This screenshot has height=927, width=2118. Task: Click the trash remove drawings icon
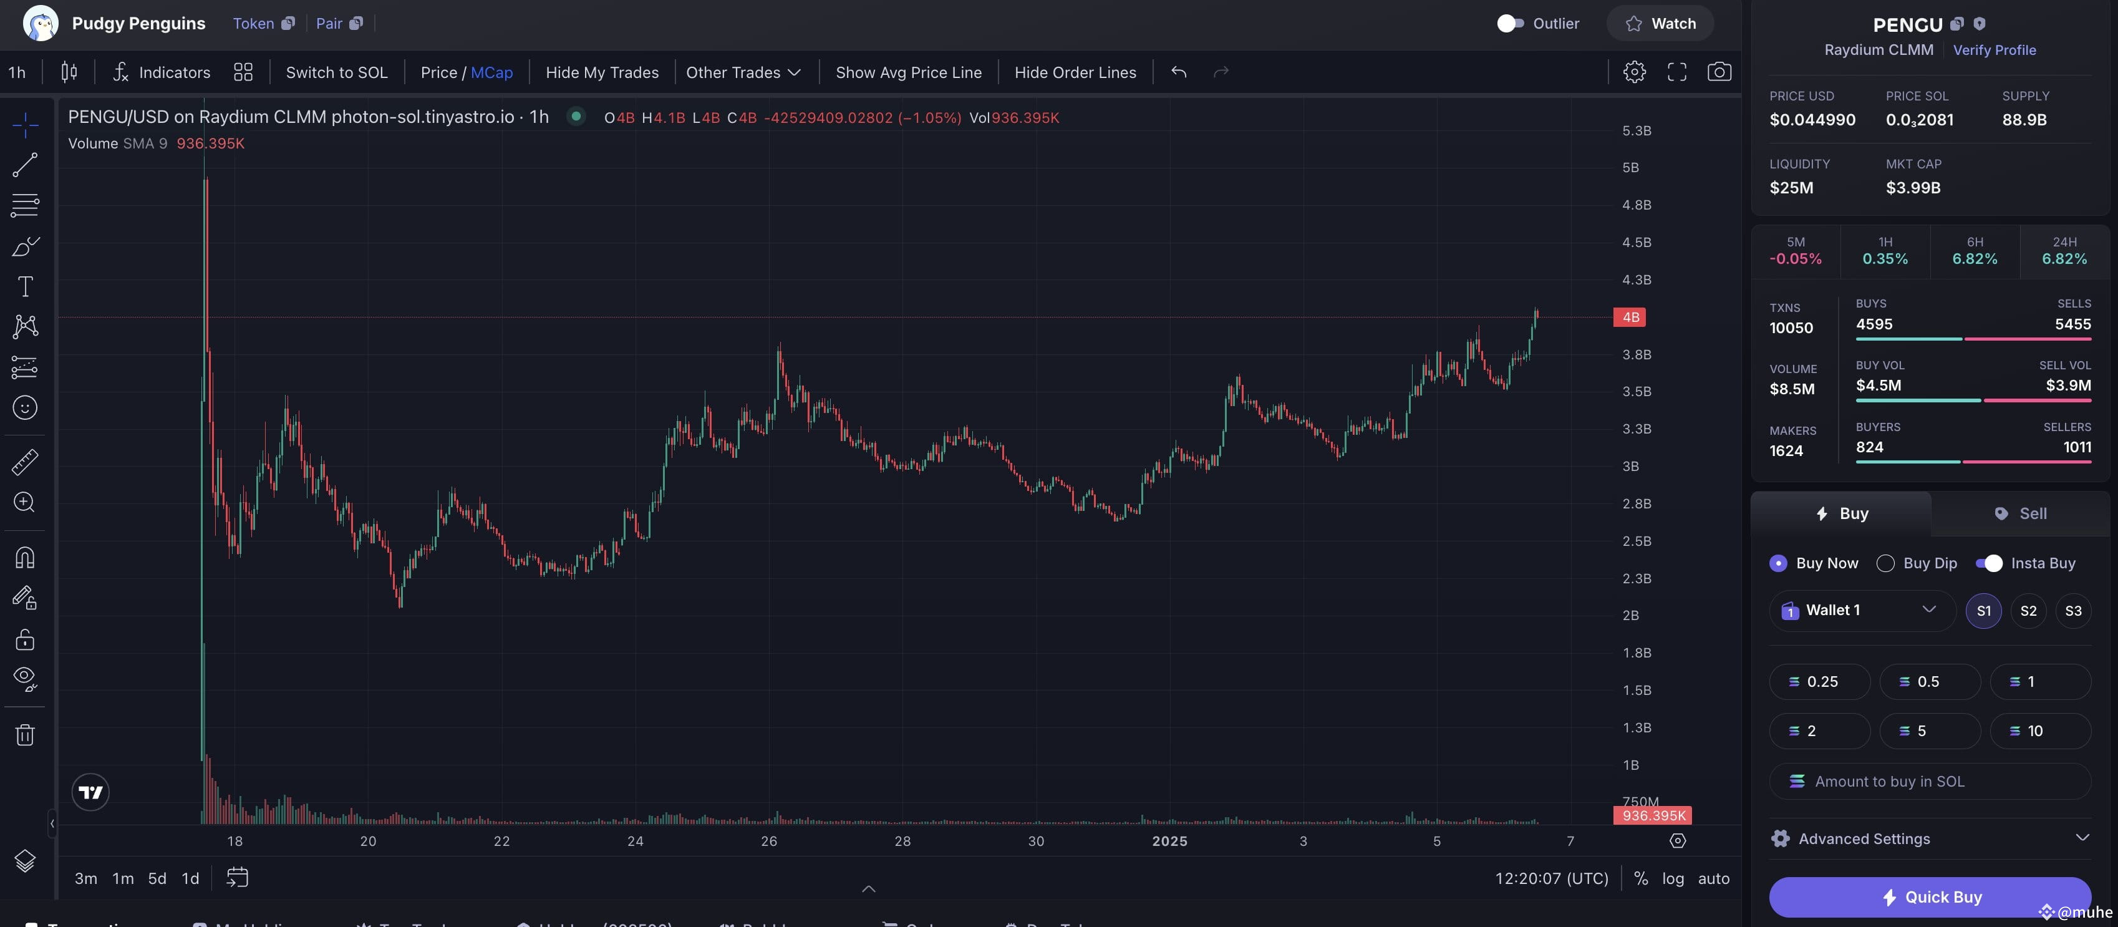(x=25, y=734)
